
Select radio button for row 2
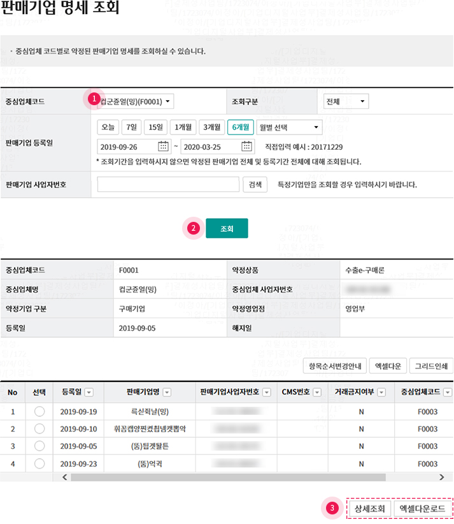coord(39,428)
